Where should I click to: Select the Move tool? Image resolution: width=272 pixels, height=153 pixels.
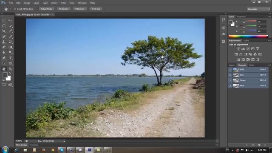point(10,20)
